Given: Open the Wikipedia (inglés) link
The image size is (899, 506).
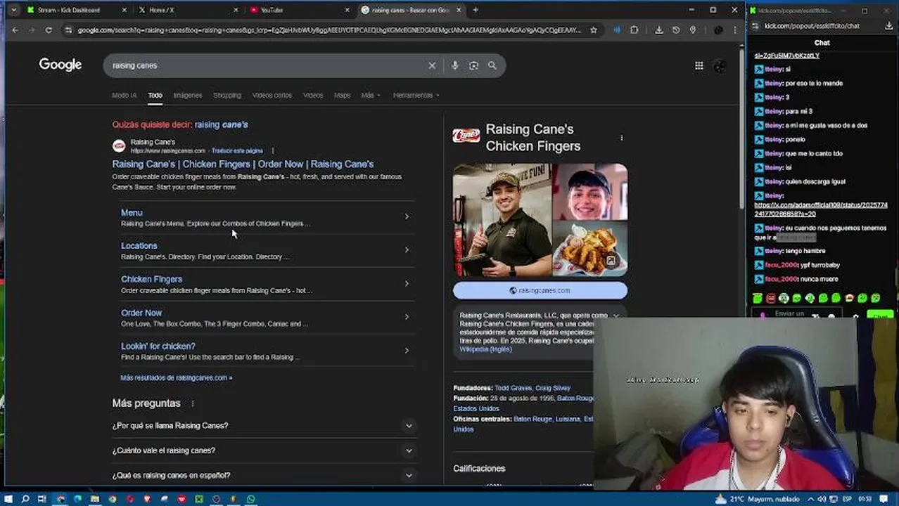Looking at the screenshot, I should pos(485,349).
